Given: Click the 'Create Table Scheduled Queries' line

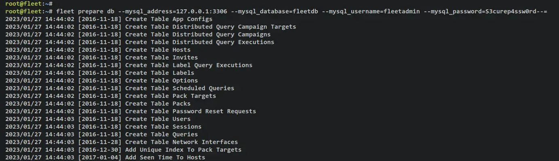Looking at the screenshot, I should click(x=120, y=88).
